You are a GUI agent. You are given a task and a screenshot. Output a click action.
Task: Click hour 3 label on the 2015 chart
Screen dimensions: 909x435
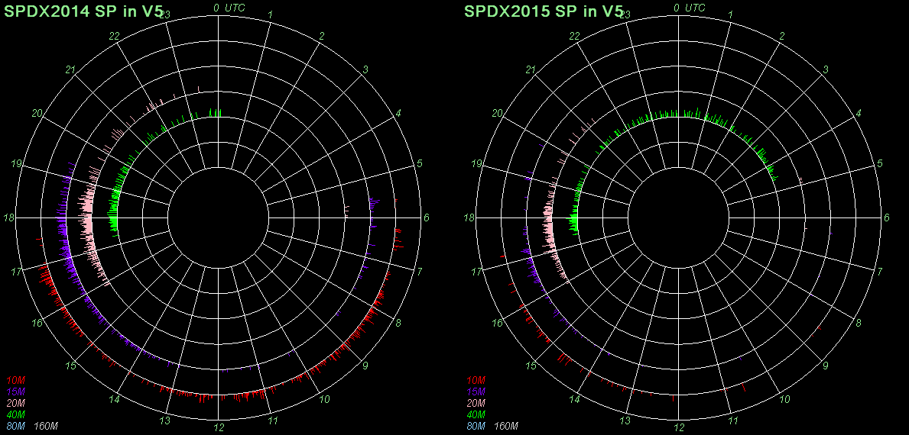tap(826, 70)
